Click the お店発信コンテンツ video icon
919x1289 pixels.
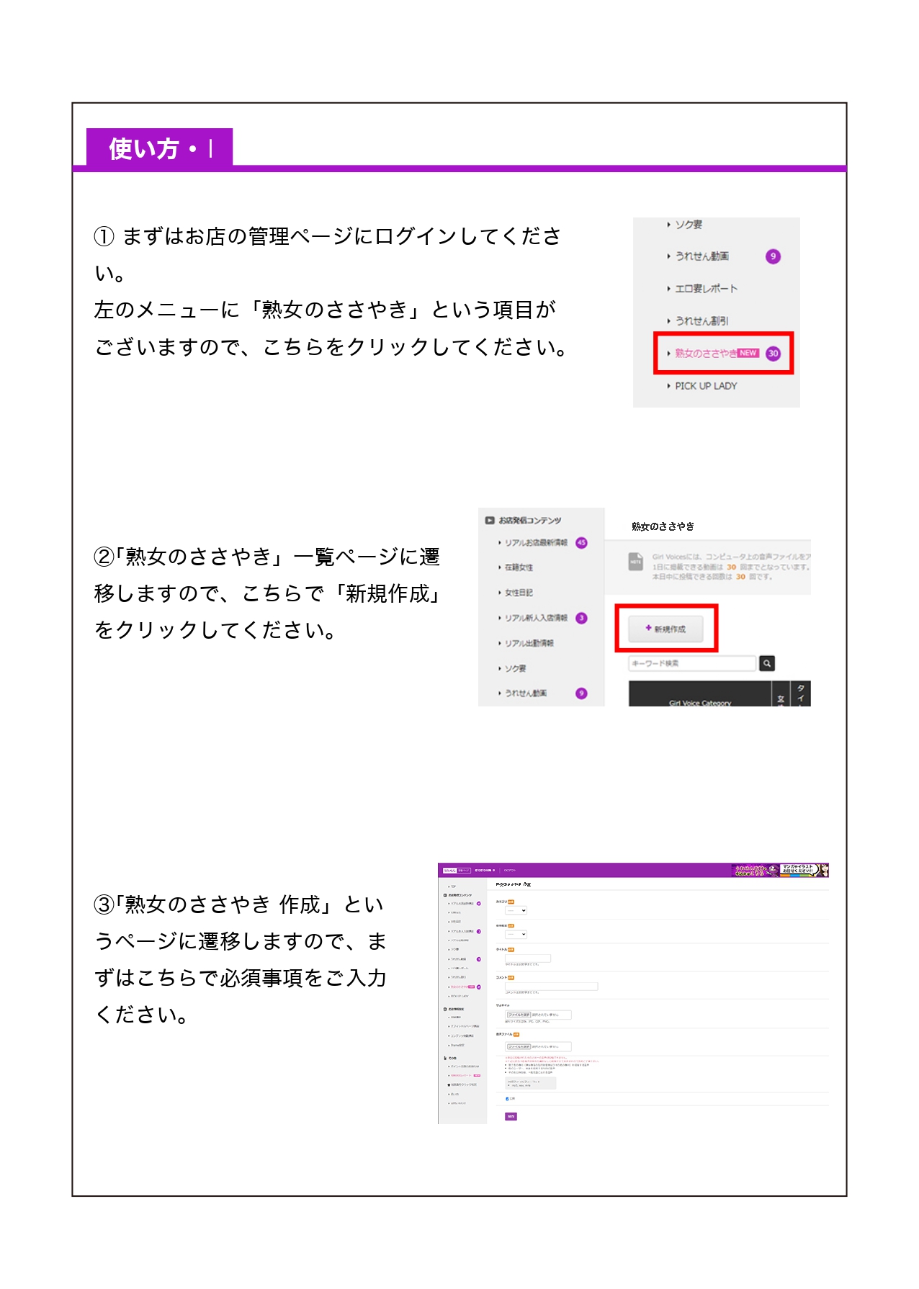point(490,520)
